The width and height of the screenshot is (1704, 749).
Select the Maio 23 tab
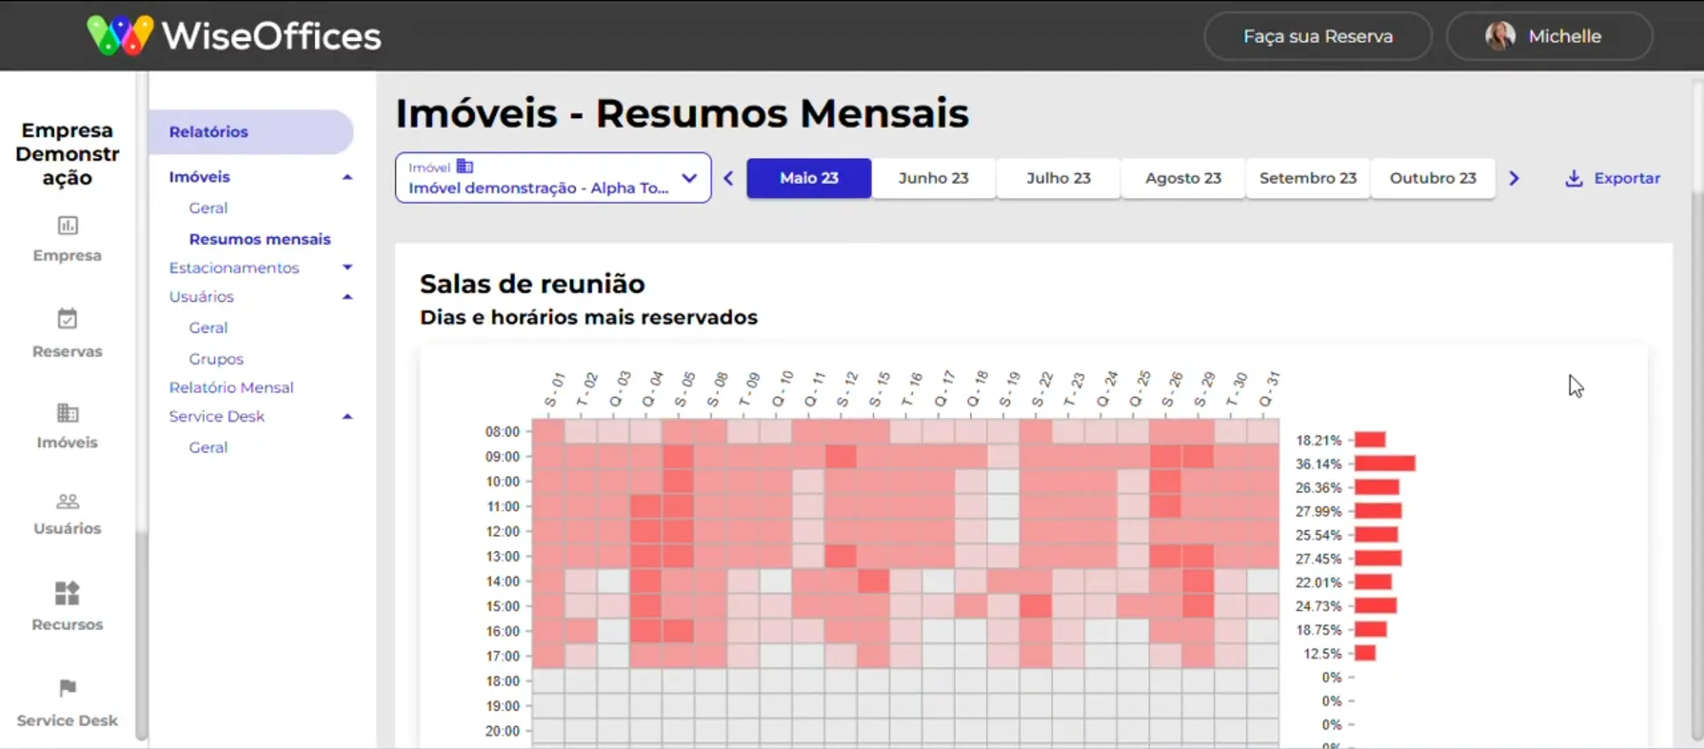[809, 178]
